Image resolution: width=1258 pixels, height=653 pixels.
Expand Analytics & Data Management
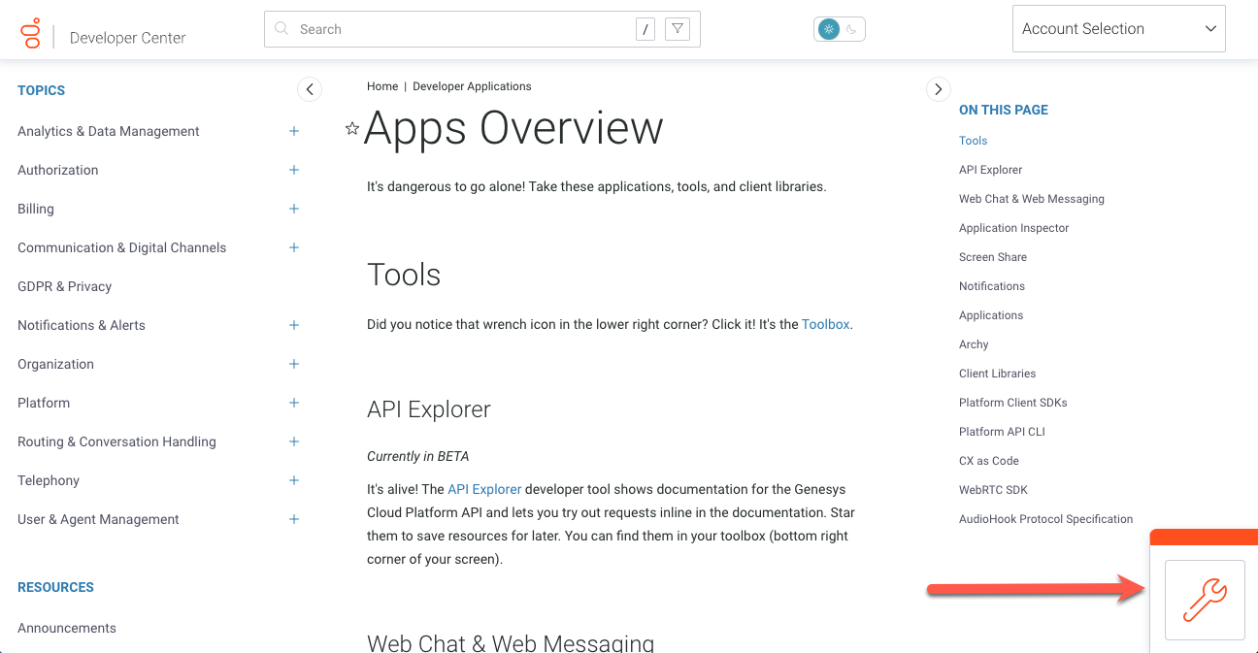(294, 131)
